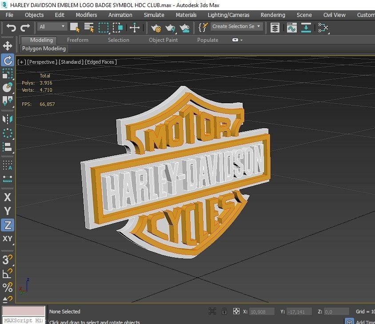Click the ribbon minimize toggle button
This screenshot has height=324, width=375.
tap(235, 40)
